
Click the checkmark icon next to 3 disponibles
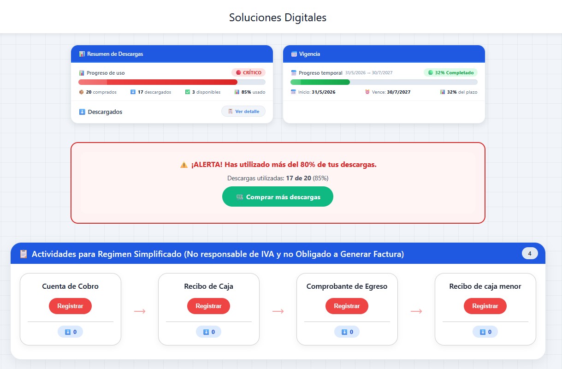coord(188,92)
